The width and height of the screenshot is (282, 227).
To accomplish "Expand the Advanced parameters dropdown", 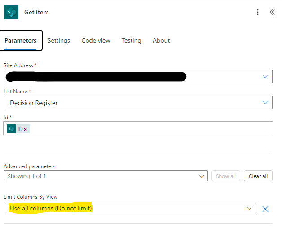I will (106, 176).
